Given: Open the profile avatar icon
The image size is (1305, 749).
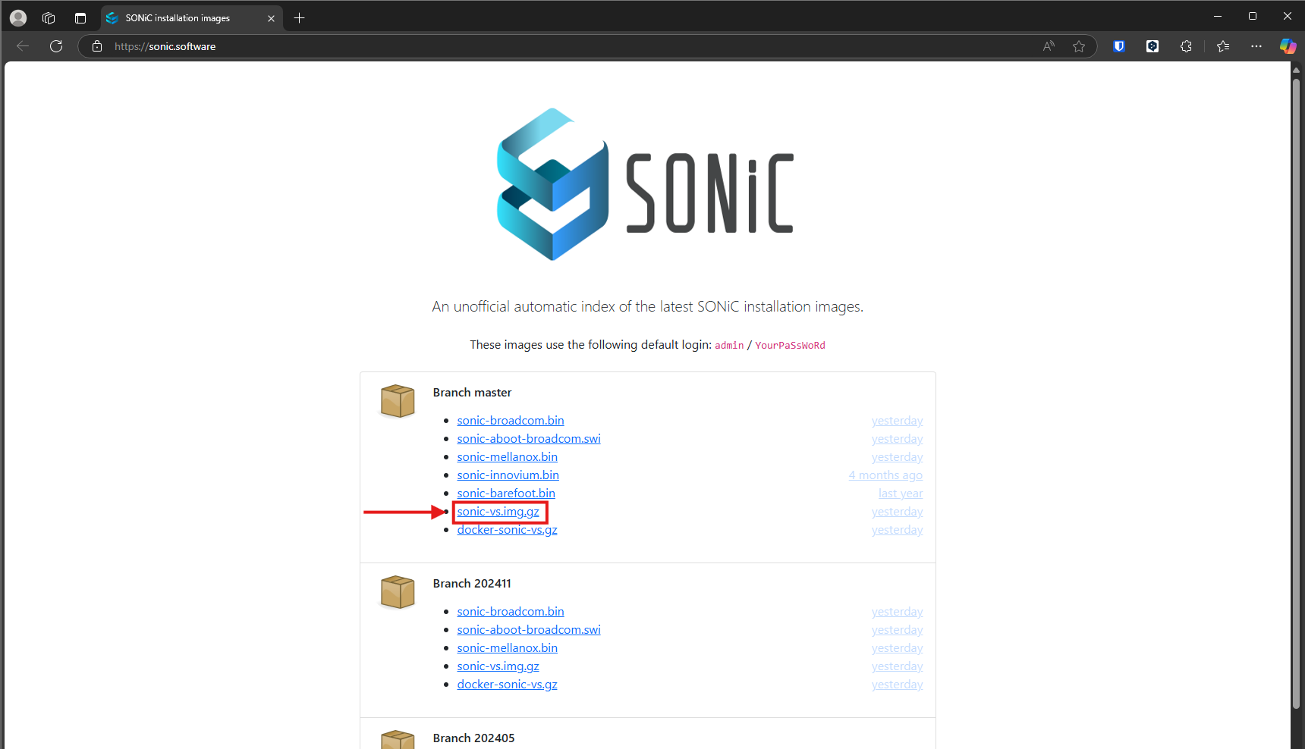Looking at the screenshot, I should tap(18, 17).
